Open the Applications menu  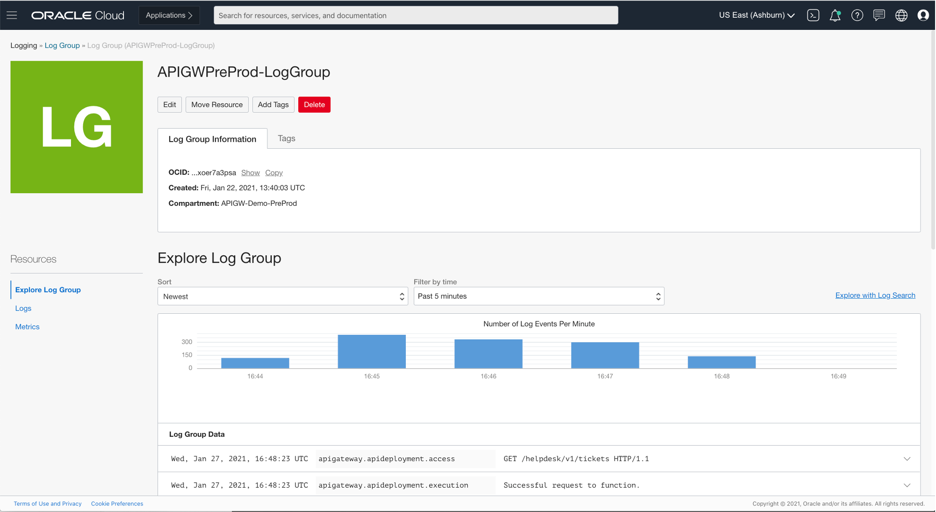pyautogui.click(x=169, y=15)
